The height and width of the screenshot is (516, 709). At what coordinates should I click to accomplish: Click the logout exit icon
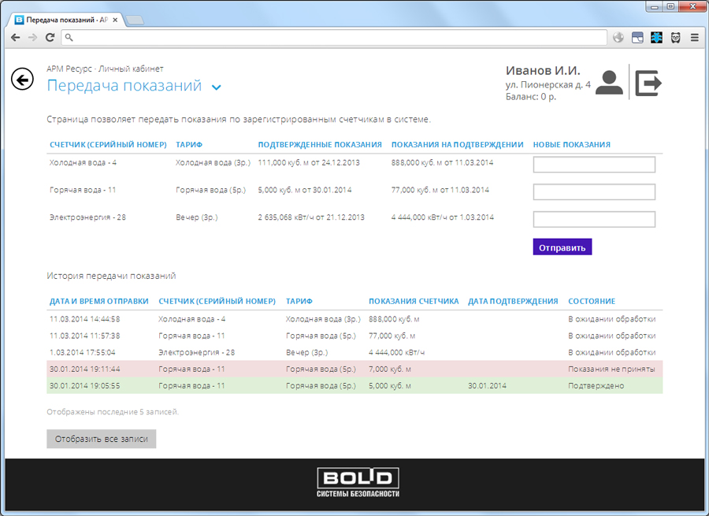click(648, 83)
